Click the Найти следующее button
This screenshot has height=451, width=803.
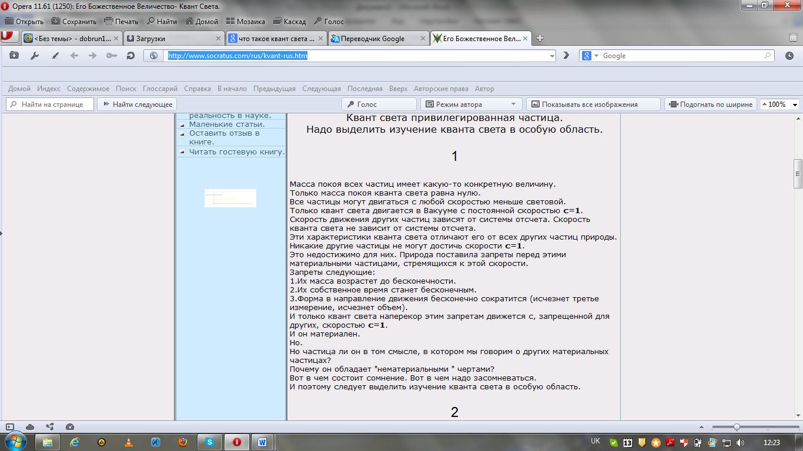click(x=137, y=105)
